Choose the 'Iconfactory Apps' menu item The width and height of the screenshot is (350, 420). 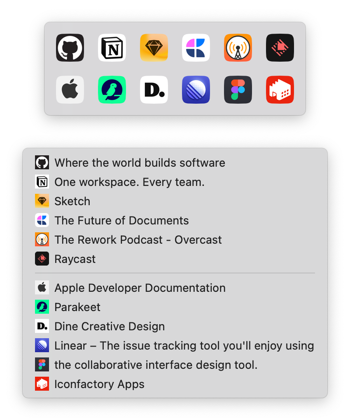coord(175,384)
